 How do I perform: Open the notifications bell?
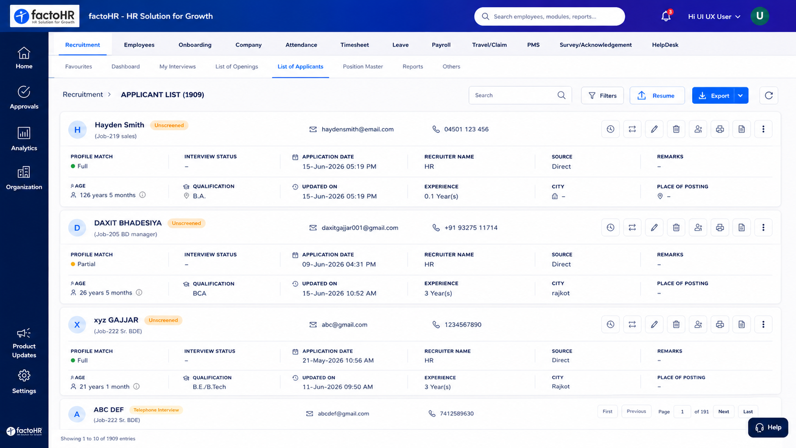(x=666, y=16)
